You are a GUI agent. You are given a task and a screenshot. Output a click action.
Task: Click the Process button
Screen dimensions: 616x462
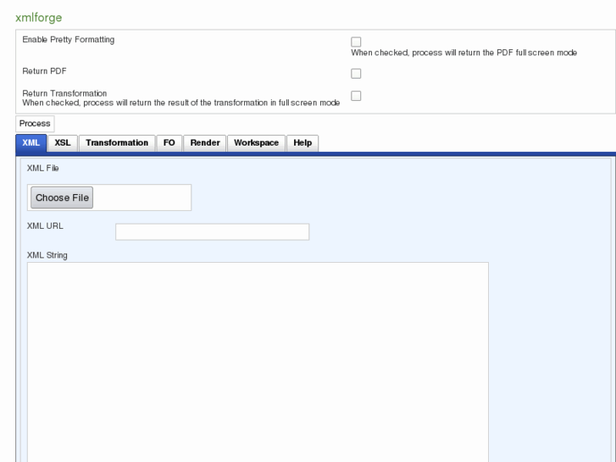coord(35,124)
